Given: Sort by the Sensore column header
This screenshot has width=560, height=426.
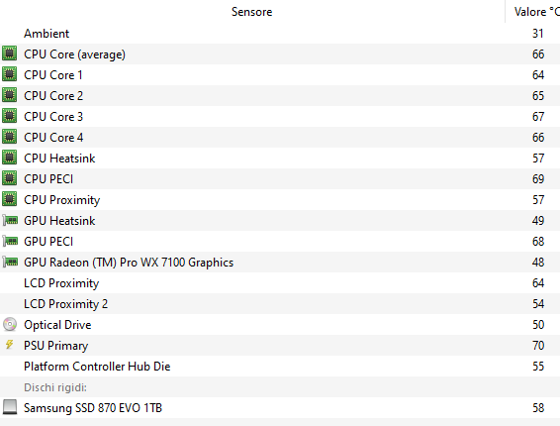Looking at the screenshot, I should pyautogui.click(x=251, y=12).
